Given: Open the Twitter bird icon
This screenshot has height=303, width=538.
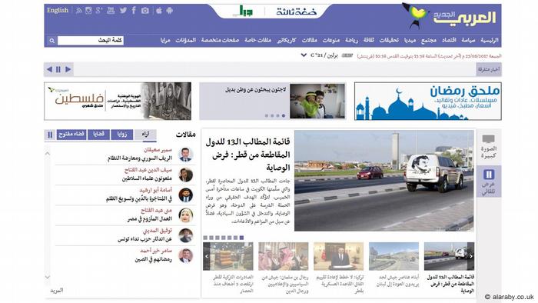Looking at the screenshot, I should tap(123, 10).
